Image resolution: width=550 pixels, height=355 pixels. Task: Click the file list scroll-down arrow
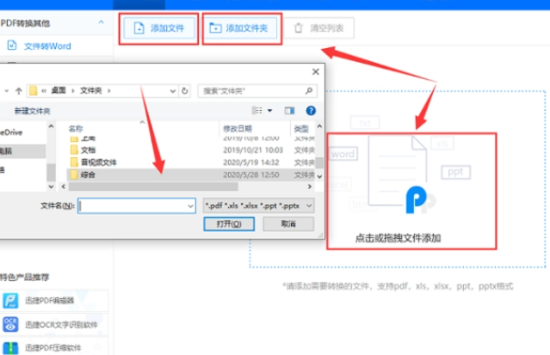tap(319, 176)
